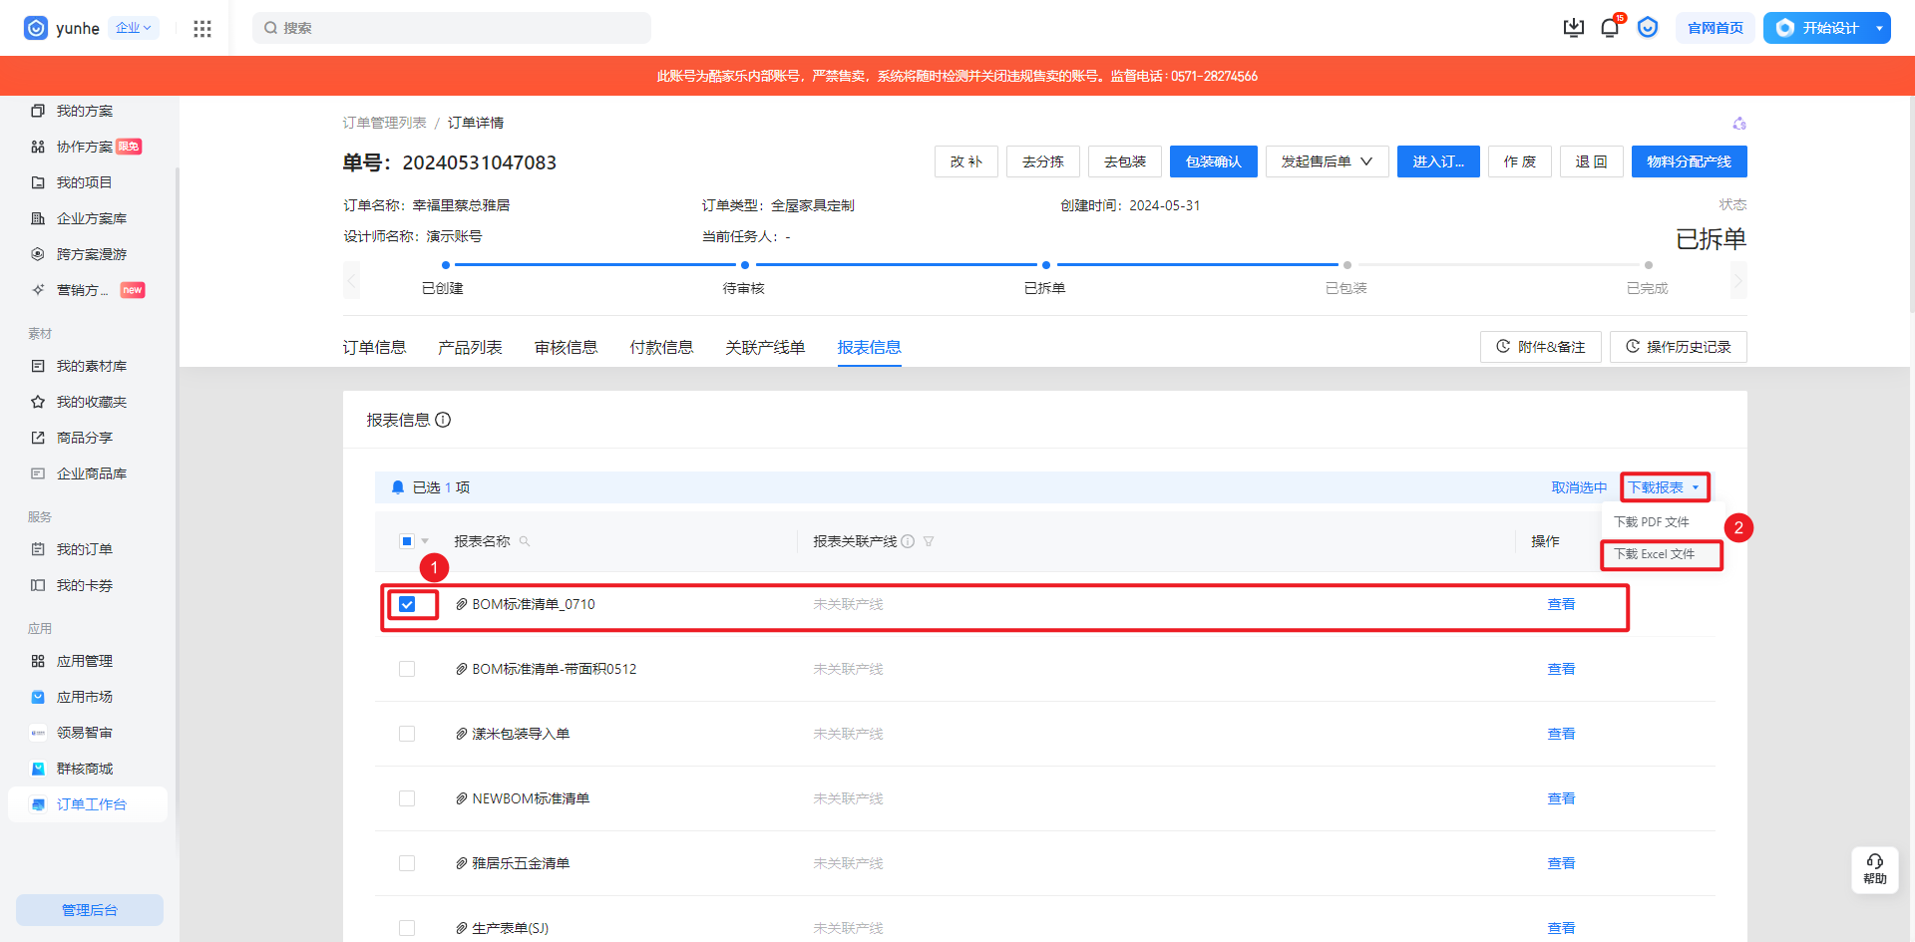Open the apps grid launcher icon
Image resolution: width=1915 pixels, height=942 pixels.
pyautogui.click(x=202, y=28)
